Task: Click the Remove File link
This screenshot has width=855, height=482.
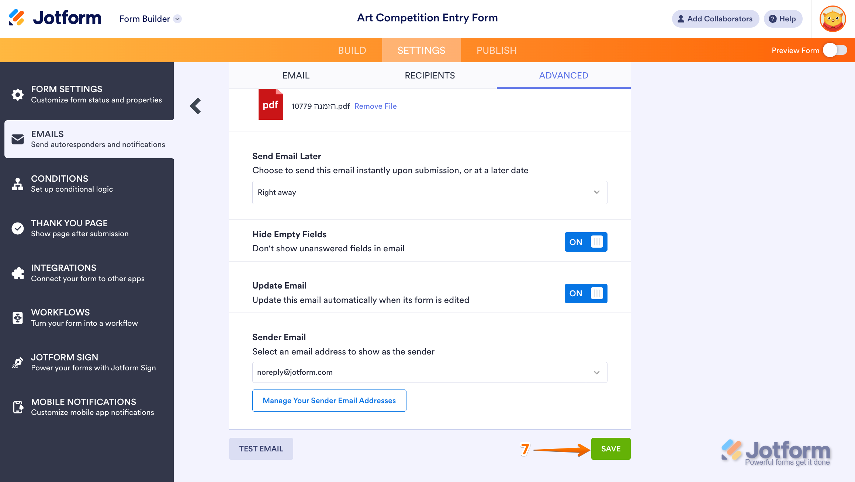Action: 375,106
